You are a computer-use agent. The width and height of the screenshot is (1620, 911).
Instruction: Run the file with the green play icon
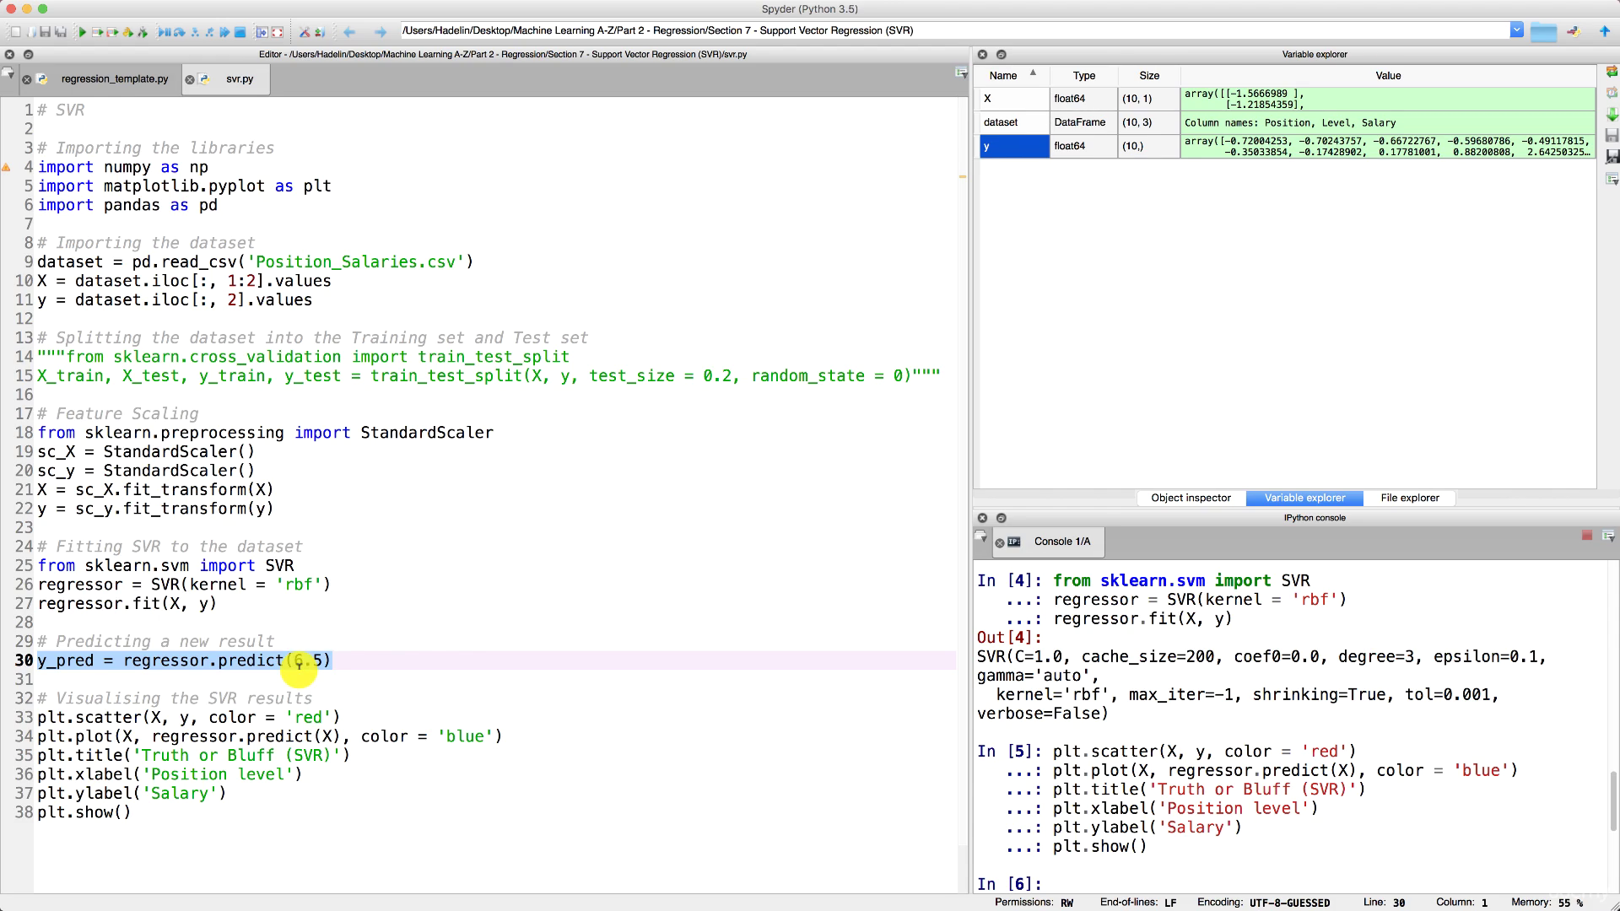(82, 32)
